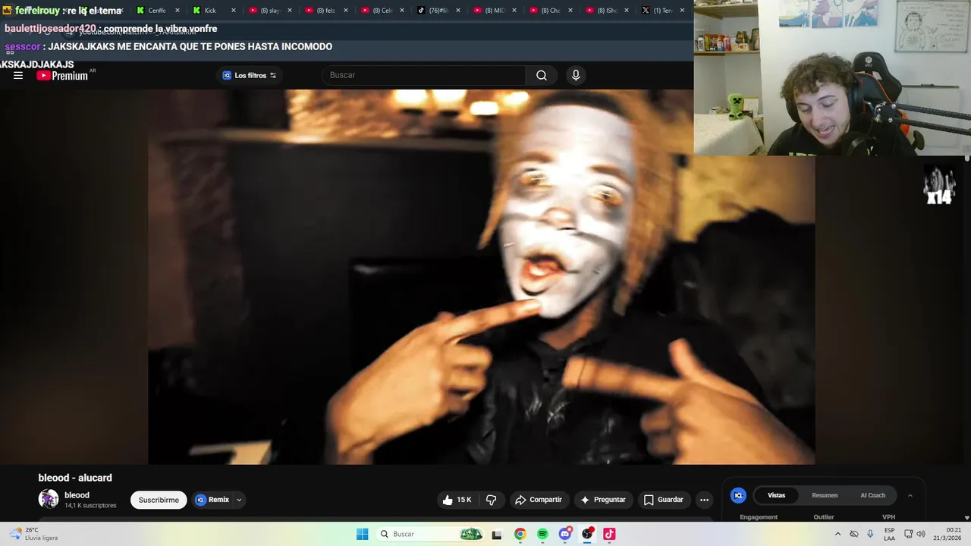The height and width of the screenshot is (546, 971).
Task: Click the Remix button
Action: tap(213, 500)
